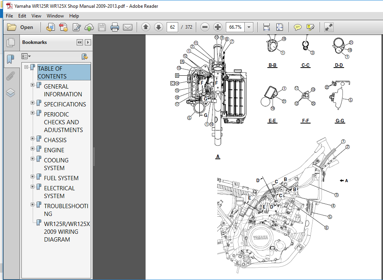Viewport: 383px width, 280px height.
Task: Open a file with the Open folder icon
Action: point(11,27)
